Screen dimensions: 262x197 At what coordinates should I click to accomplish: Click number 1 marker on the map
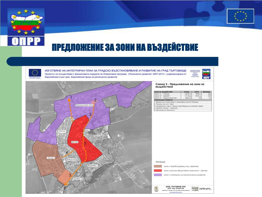click(x=71, y=97)
